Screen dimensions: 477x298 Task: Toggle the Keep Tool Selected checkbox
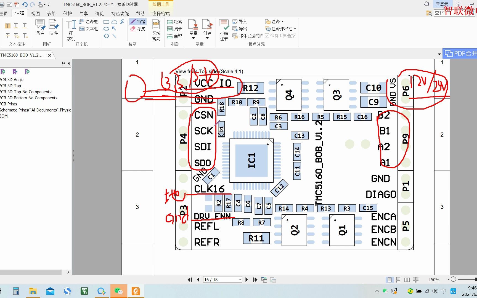point(267,36)
